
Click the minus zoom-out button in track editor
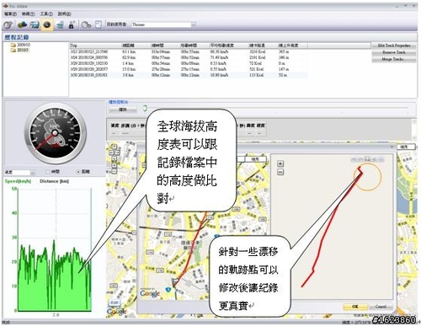click(280, 172)
